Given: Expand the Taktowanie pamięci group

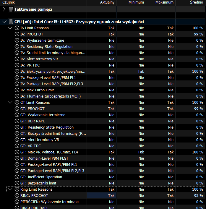Looking at the screenshot, I should (4, 9).
